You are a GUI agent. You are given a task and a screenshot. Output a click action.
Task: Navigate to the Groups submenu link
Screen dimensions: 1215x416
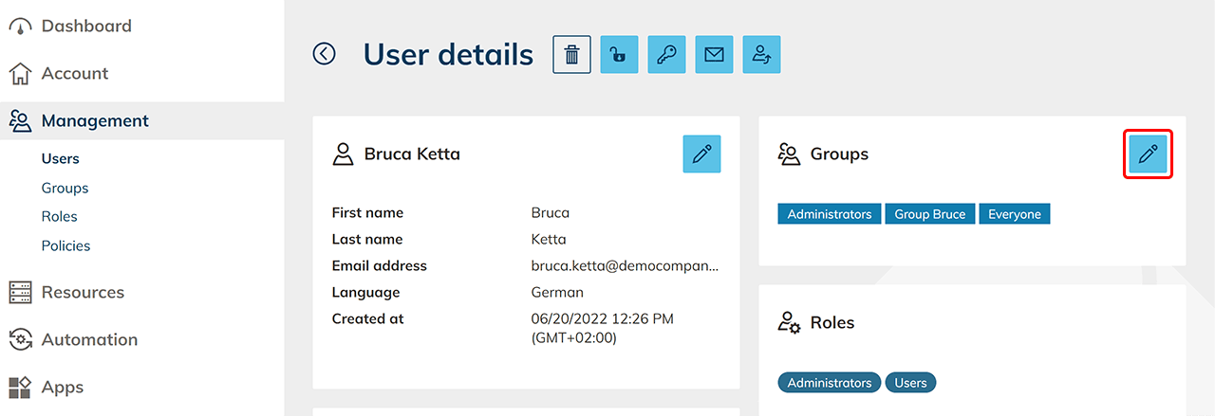(65, 188)
